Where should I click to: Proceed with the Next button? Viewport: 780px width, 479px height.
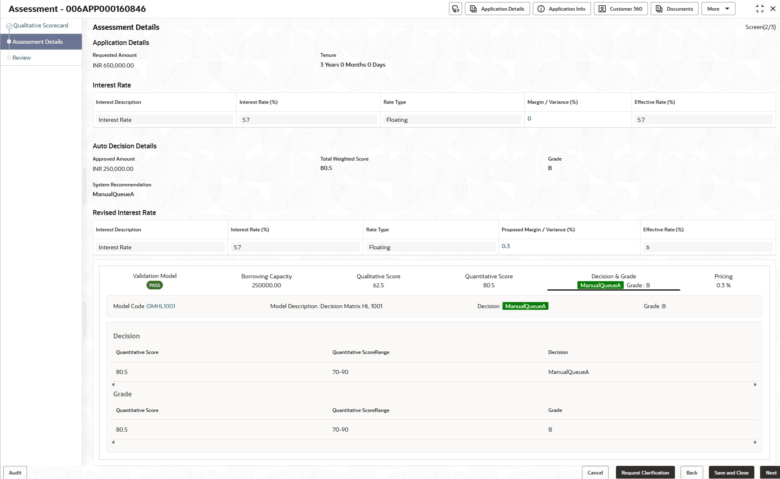click(771, 472)
